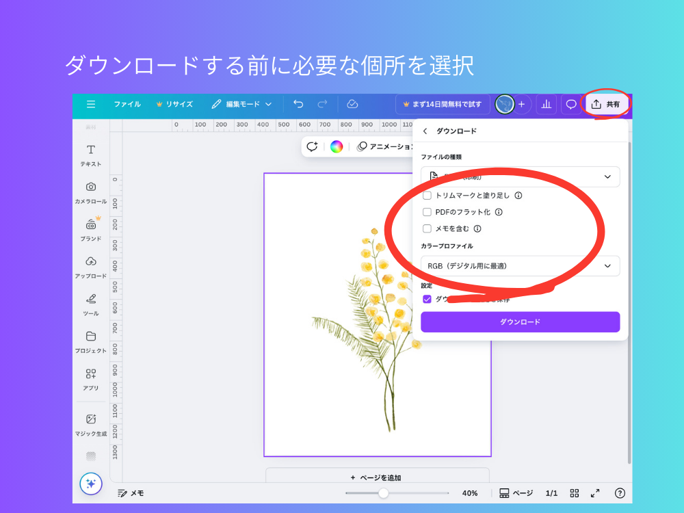Viewport: 684px width, 513px height.
Task: Open the ファイル menu
Action: click(x=127, y=104)
